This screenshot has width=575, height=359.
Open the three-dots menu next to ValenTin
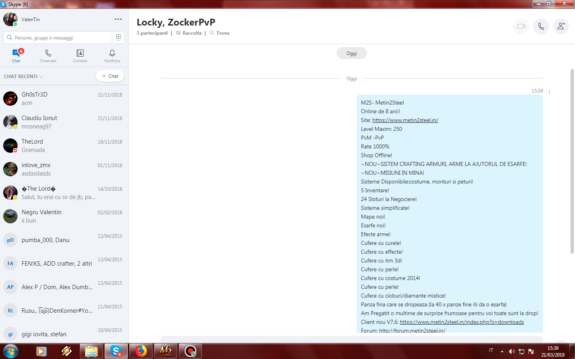[118, 19]
